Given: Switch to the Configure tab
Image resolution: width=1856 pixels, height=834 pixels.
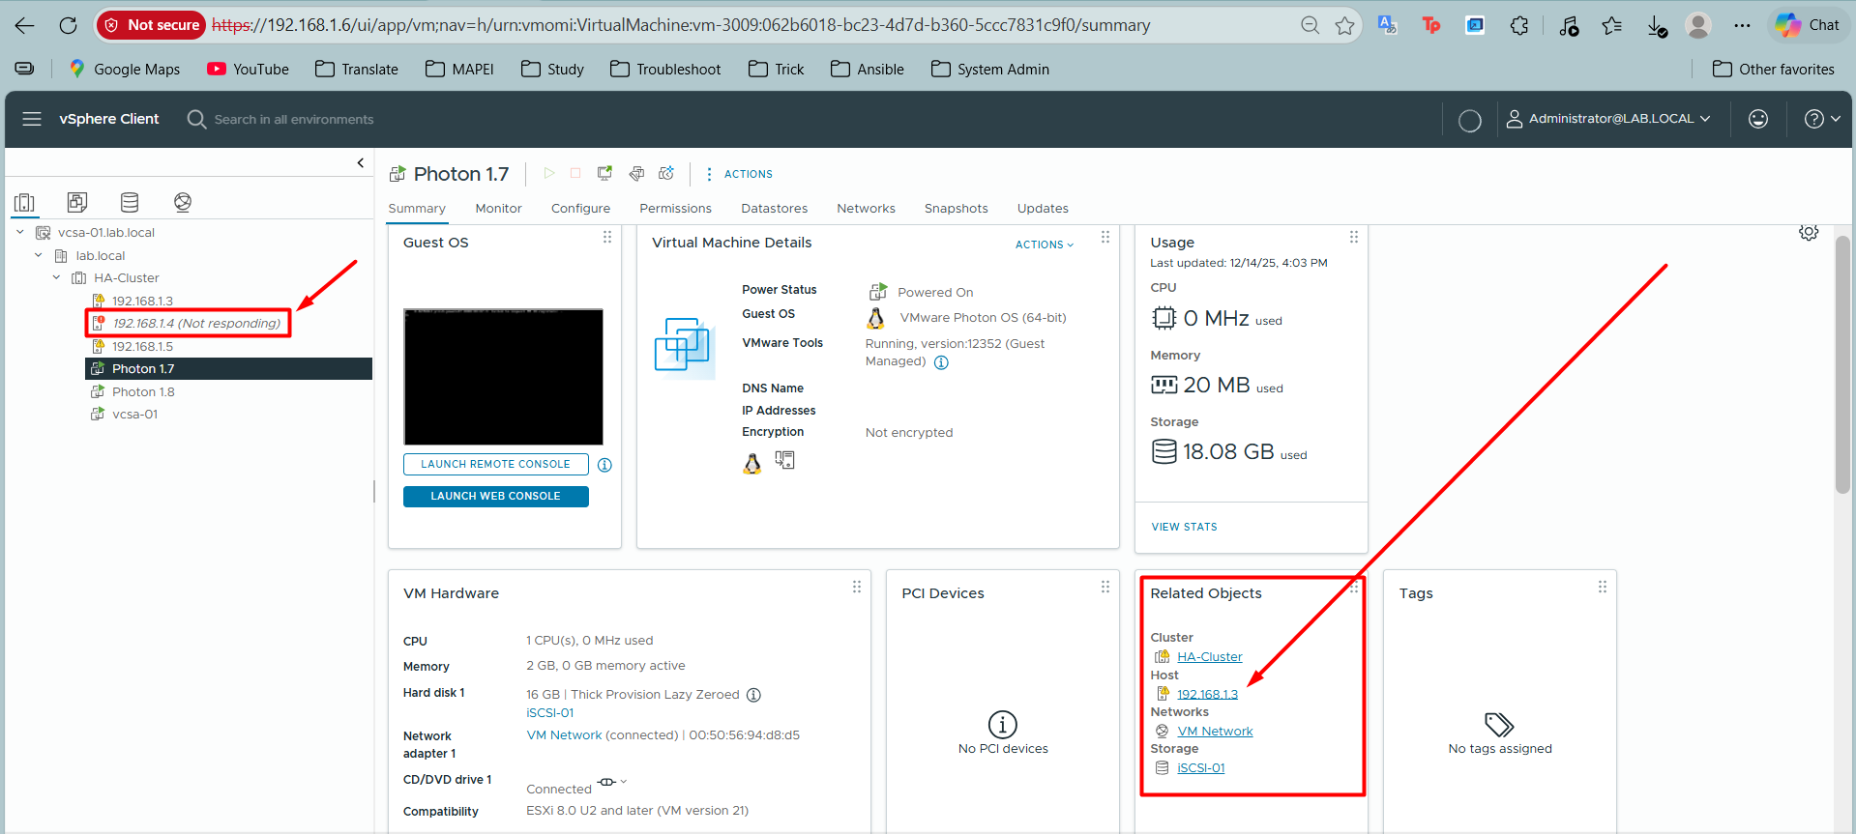Looking at the screenshot, I should pos(580,208).
